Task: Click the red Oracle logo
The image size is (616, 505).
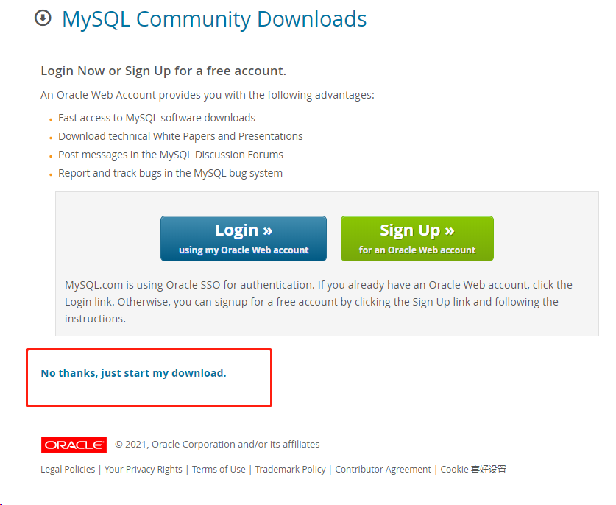Action: tap(74, 445)
